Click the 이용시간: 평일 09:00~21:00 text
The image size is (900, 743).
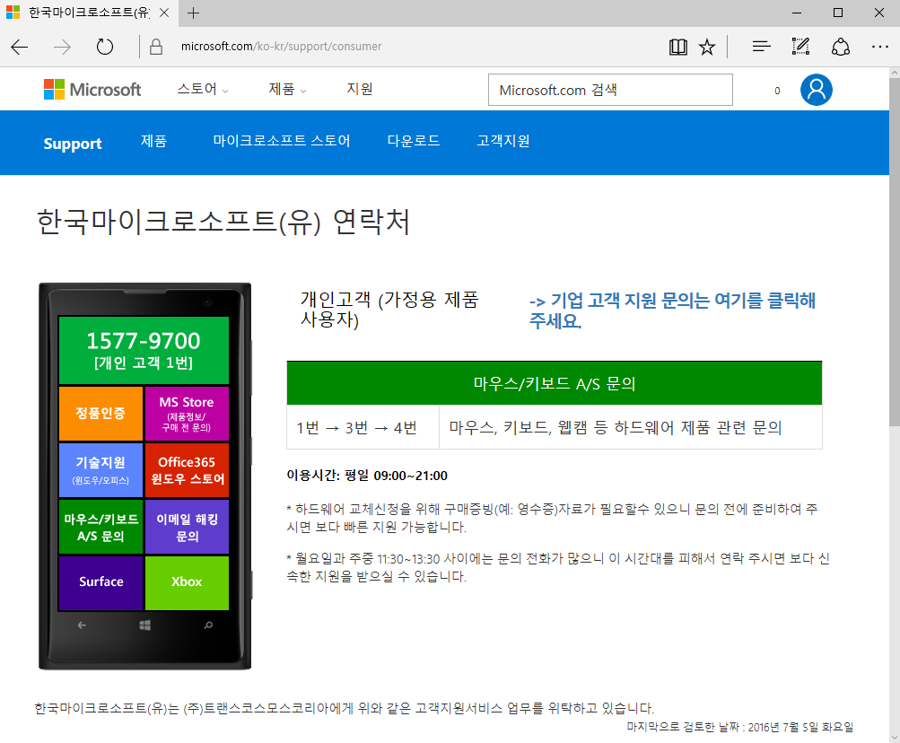[367, 476]
